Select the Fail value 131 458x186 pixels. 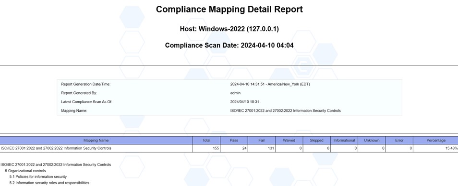(x=271, y=148)
